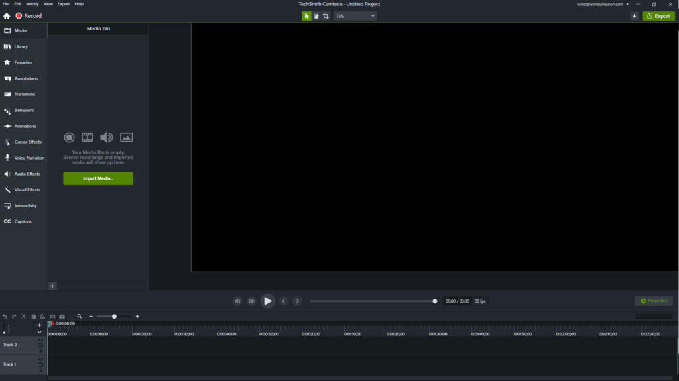Go to previous marker with left chevron
Screen dimensions: 679x381
coord(284,301)
